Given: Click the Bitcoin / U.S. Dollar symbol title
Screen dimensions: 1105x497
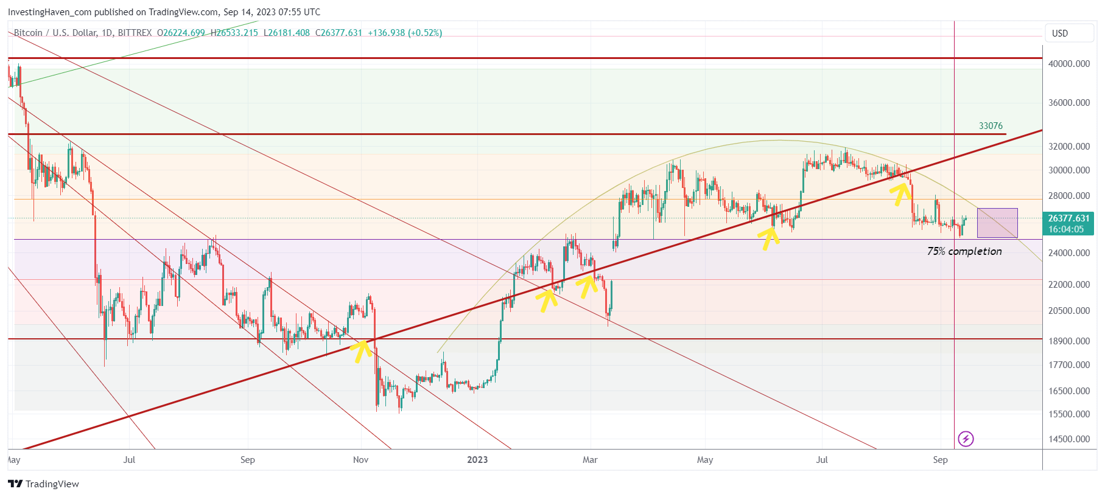Looking at the screenshot, I should click(55, 33).
